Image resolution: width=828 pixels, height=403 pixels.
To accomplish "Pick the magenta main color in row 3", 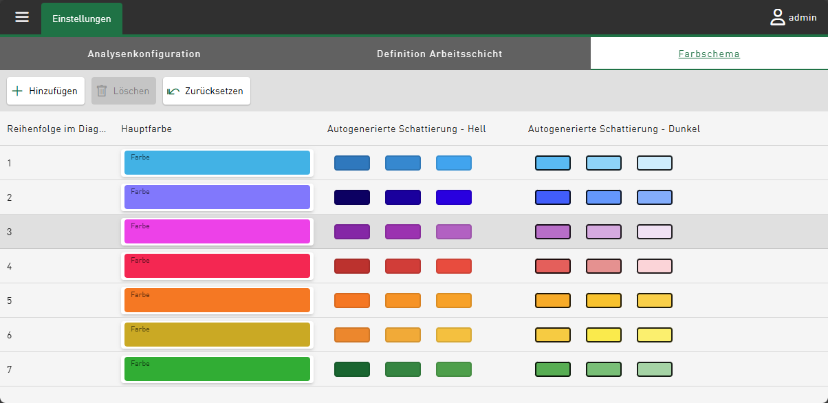I will 217,232.
